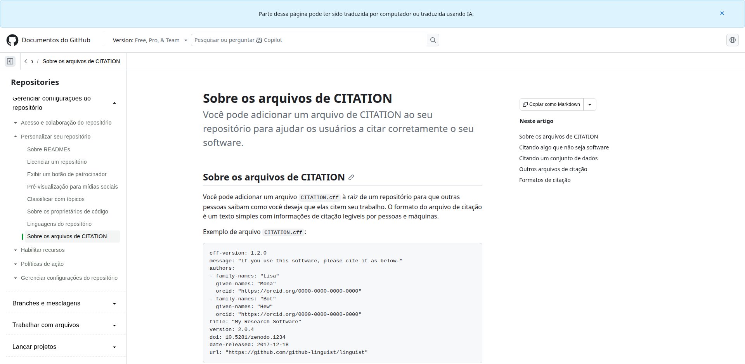The height and width of the screenshot is (364, 745).
Task: Open the Copiar como Markdown dropdown arrow
Action: [x=590, y=104]
